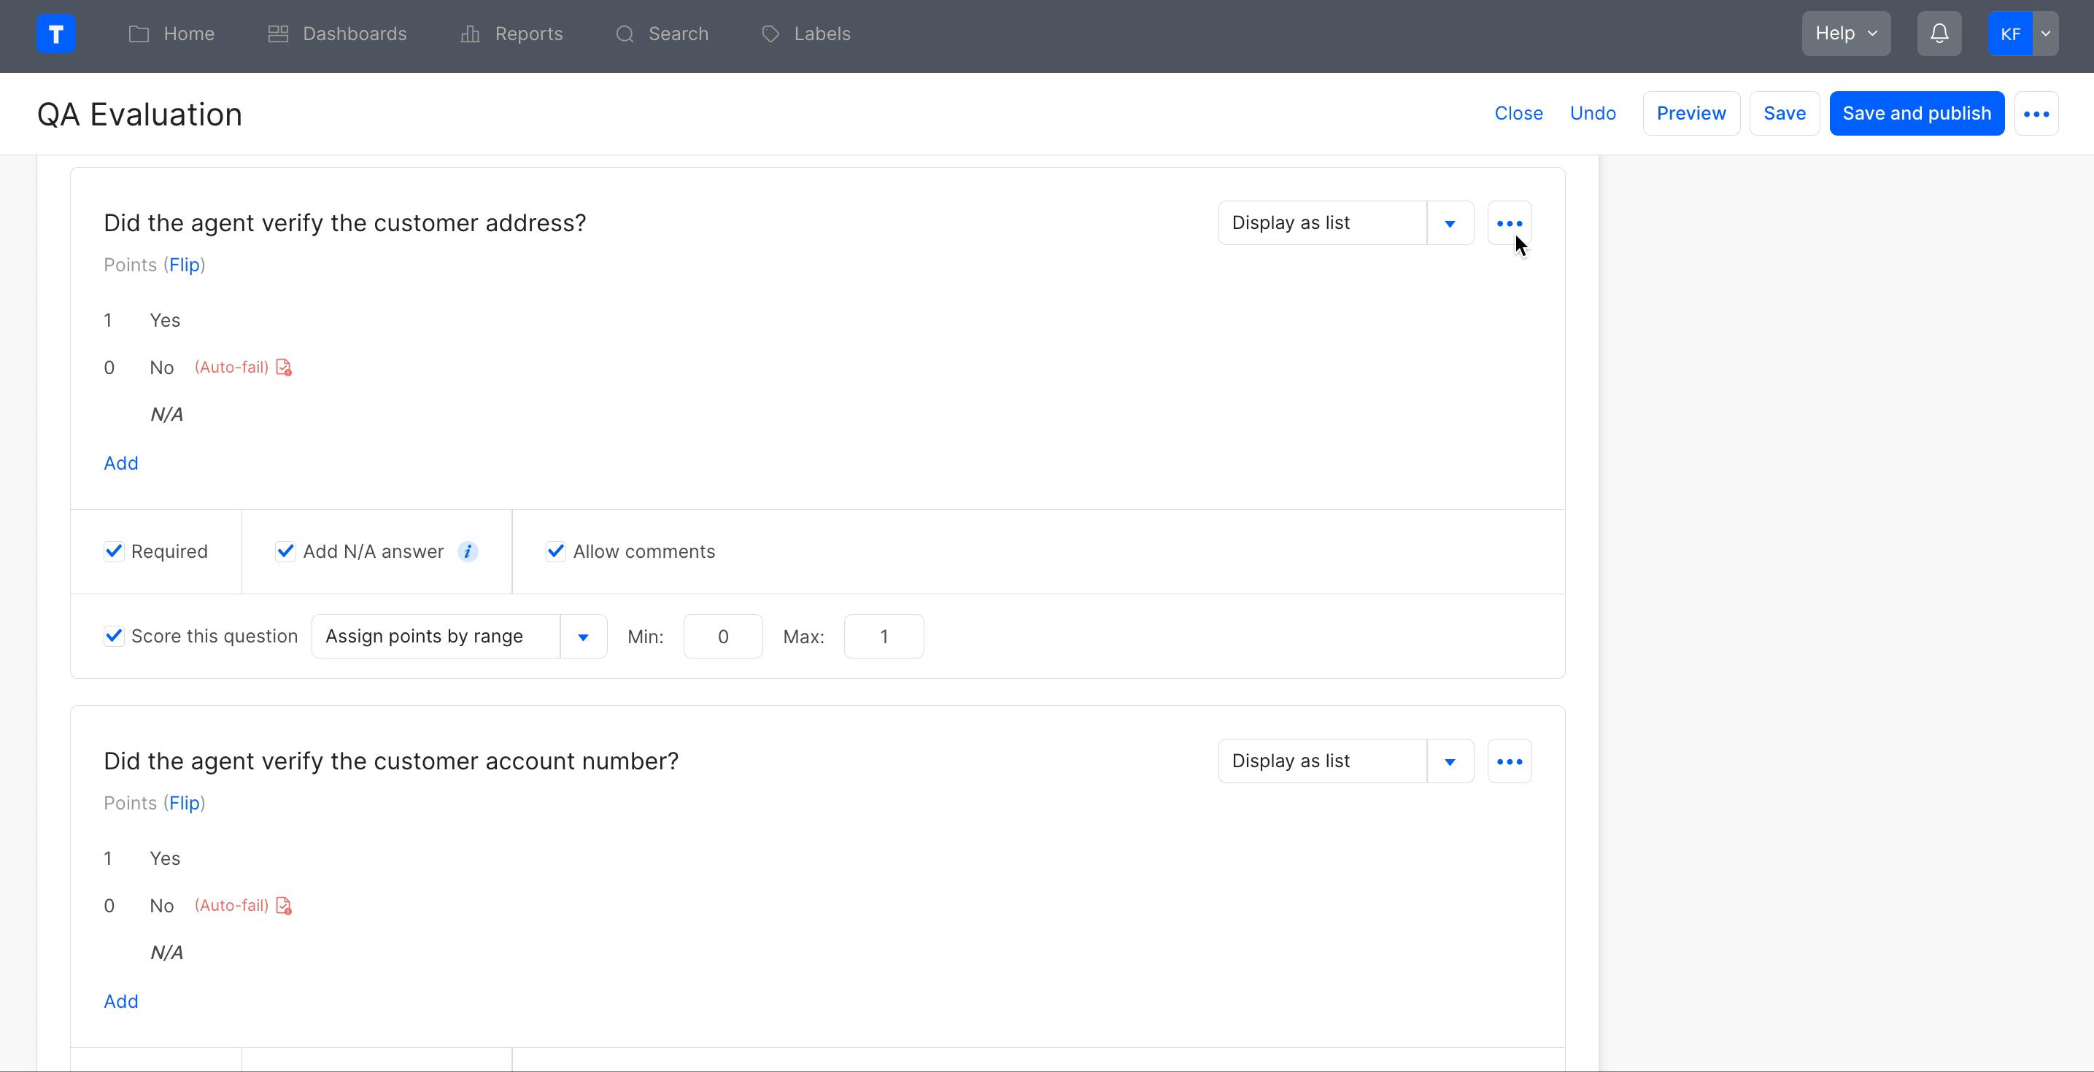Click the Save and publish button

click(x=1916, y=114)
